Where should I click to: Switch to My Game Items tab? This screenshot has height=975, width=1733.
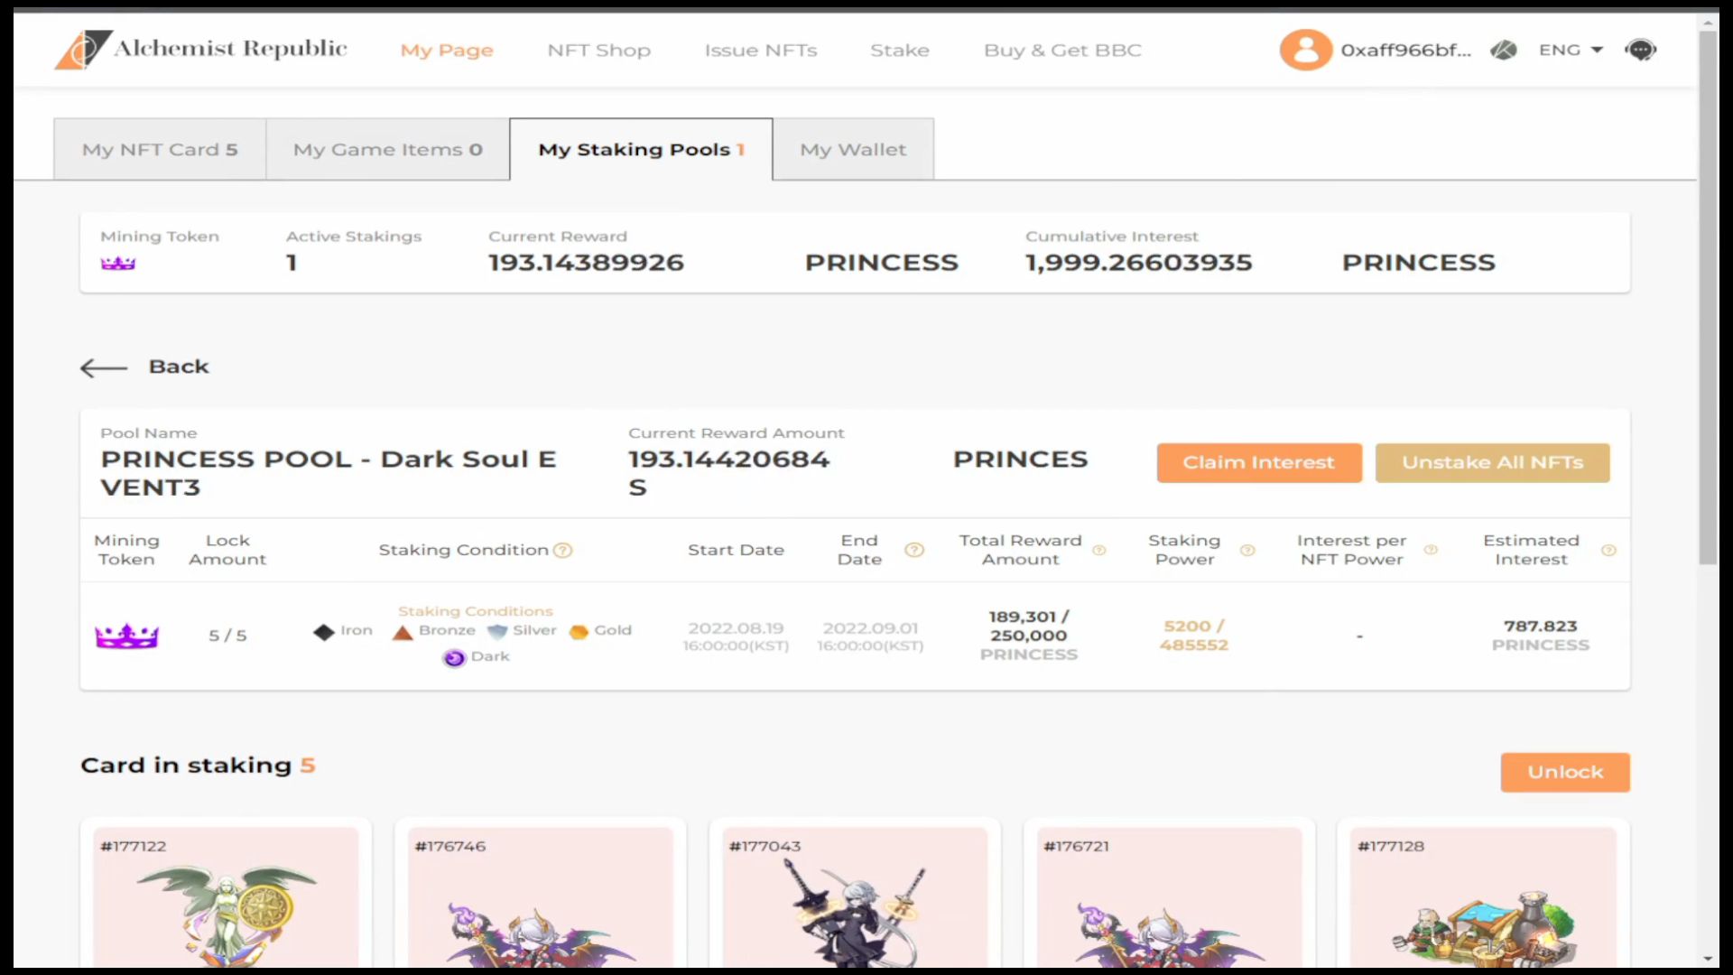tap(388, 149)
